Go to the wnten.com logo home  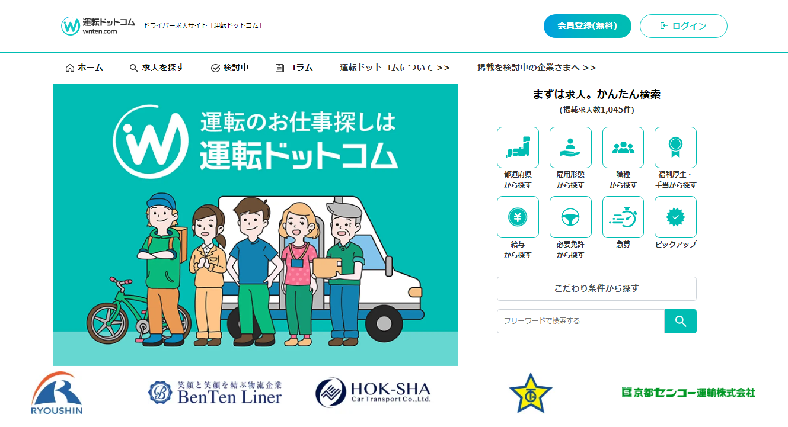click(98, 25)
